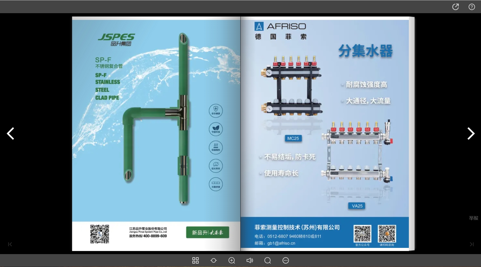
Task: Click the 安全健康 shield feature icon
Action: pyautogui.click(x=216, y=111)
